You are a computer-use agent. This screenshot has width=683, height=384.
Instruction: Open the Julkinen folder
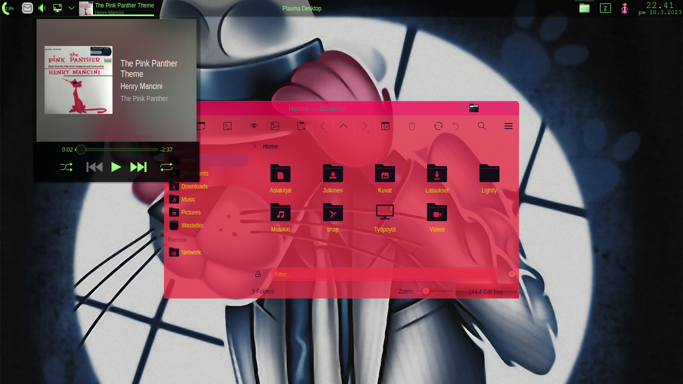pos(332,178)
